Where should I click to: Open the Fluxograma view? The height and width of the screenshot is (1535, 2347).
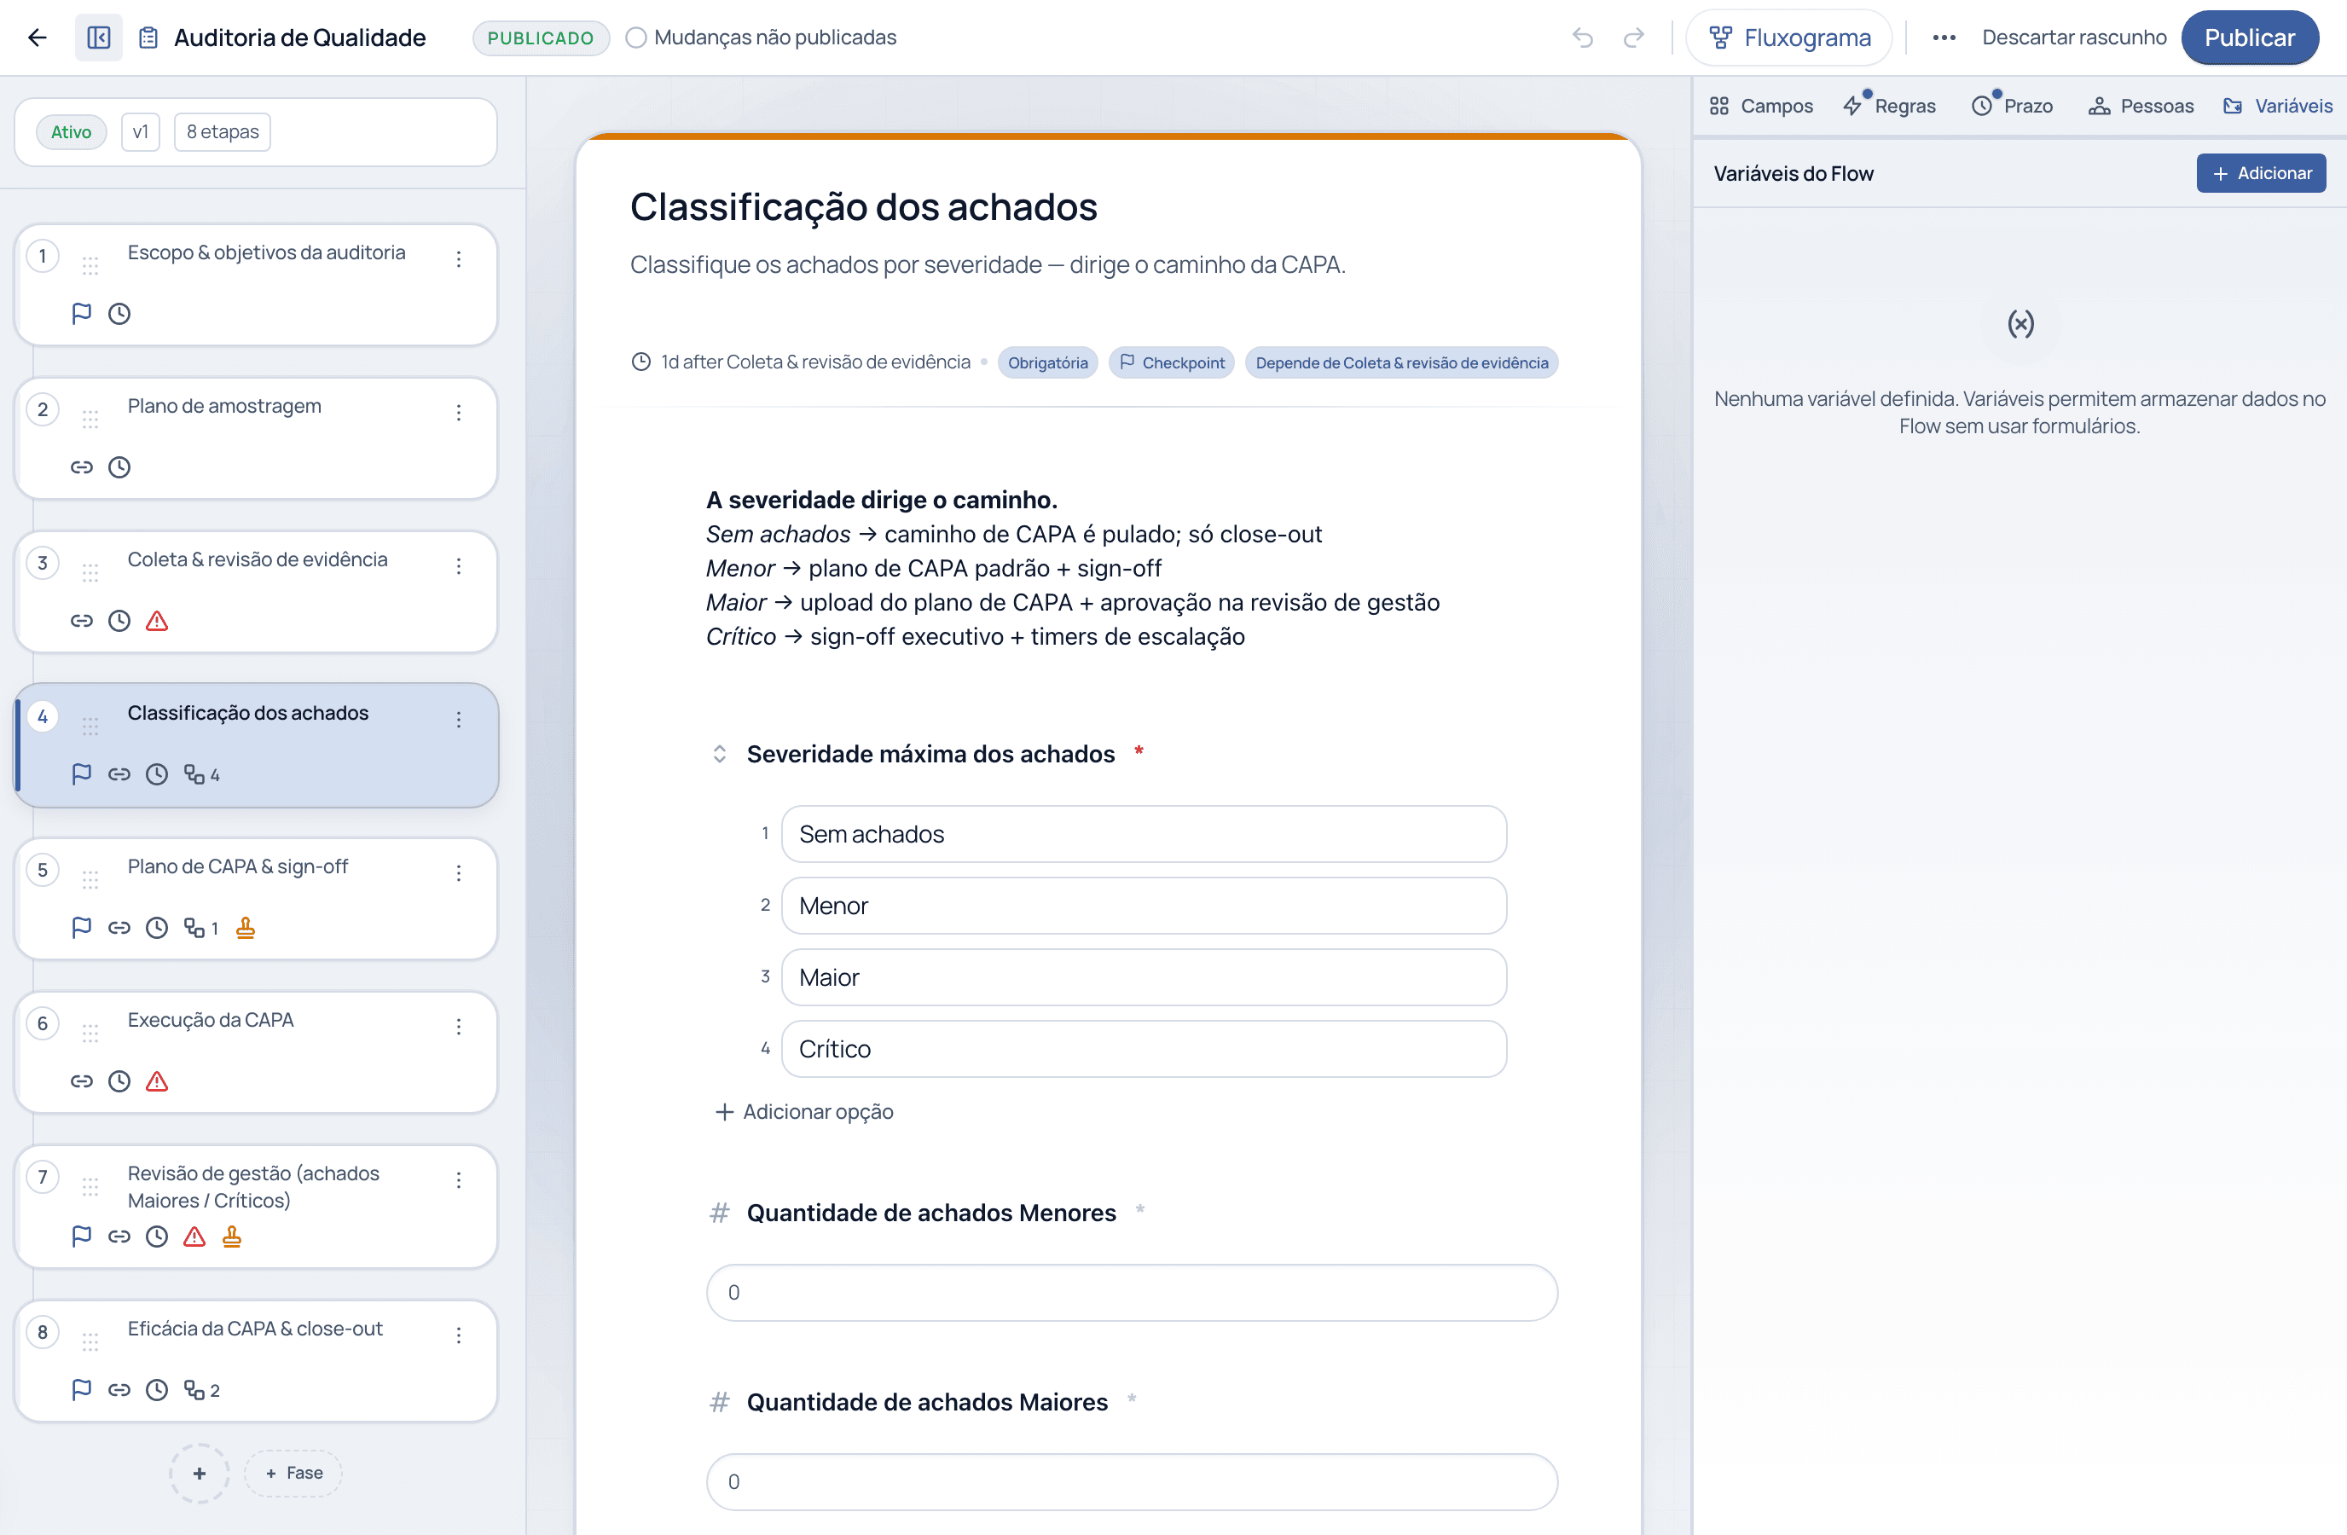(1789, 38)
